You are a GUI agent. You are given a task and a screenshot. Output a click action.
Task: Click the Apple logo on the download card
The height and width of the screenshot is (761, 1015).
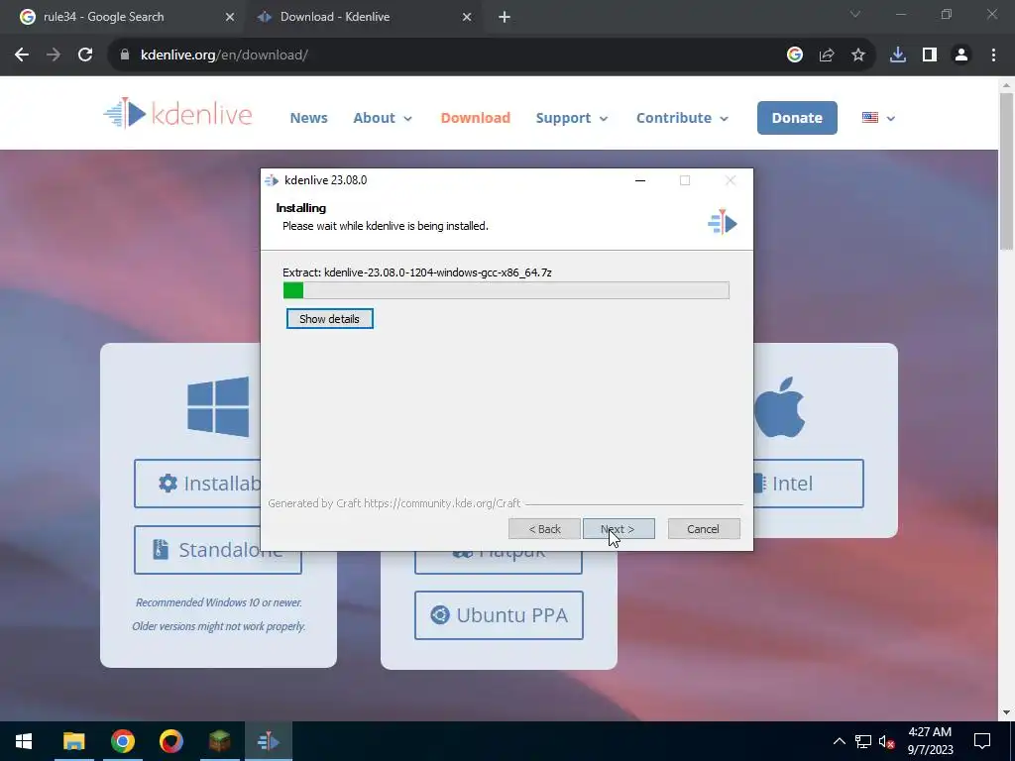click(x=779, y=408)
